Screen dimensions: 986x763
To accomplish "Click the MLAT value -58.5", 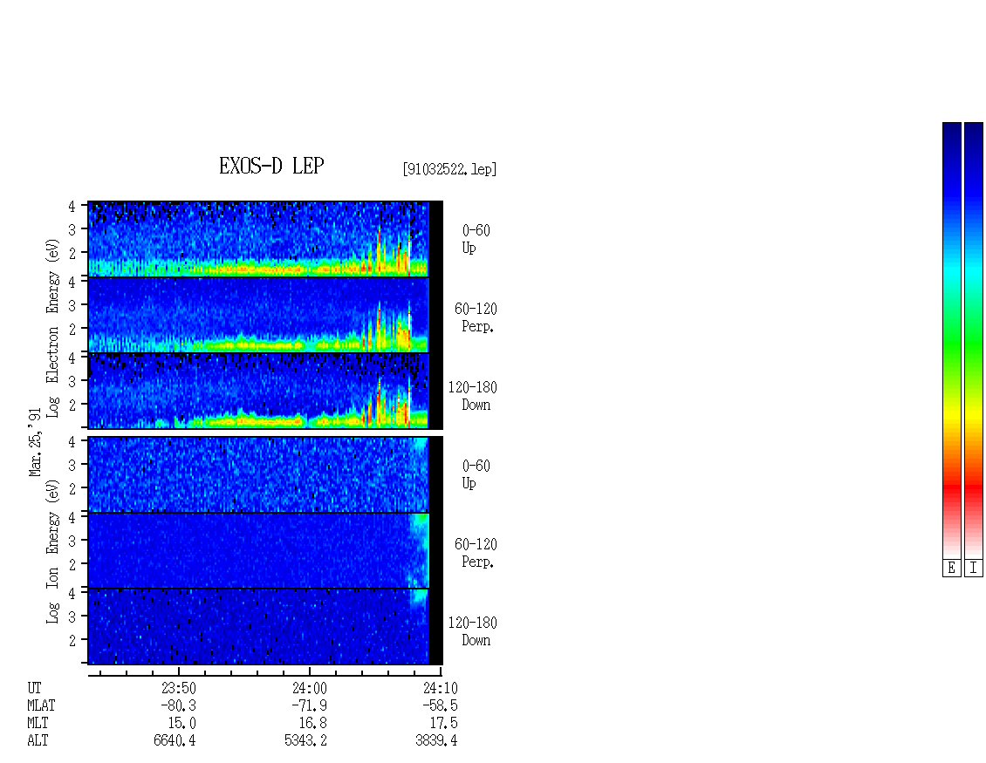I will tap(440, 705).
